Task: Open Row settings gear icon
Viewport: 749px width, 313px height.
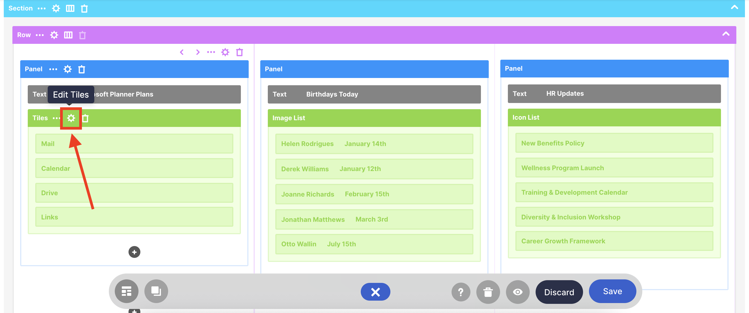Action: point(54,35)
